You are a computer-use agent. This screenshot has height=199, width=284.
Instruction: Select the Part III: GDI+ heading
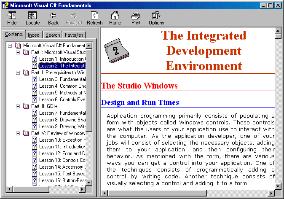(x=44, y=106)
